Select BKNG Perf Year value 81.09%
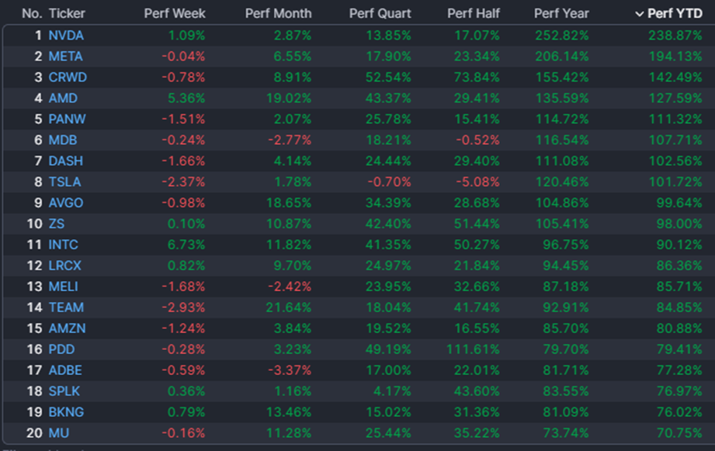Screen dimensions: 715x451 coord(566,412)
